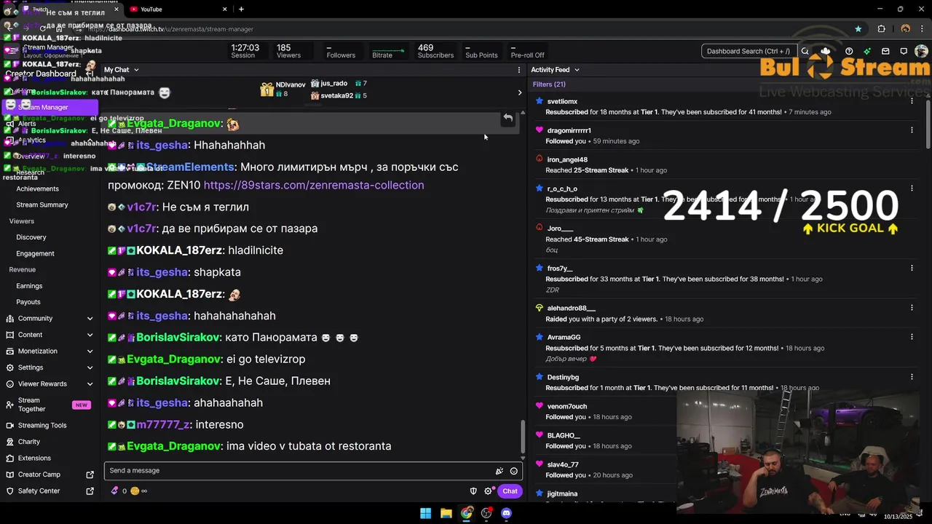
Task: Open the 89stars.com zenremasta-collection link
Action: click(x=314, y=186)
